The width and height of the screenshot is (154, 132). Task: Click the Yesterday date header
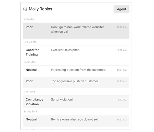(29, 19)
